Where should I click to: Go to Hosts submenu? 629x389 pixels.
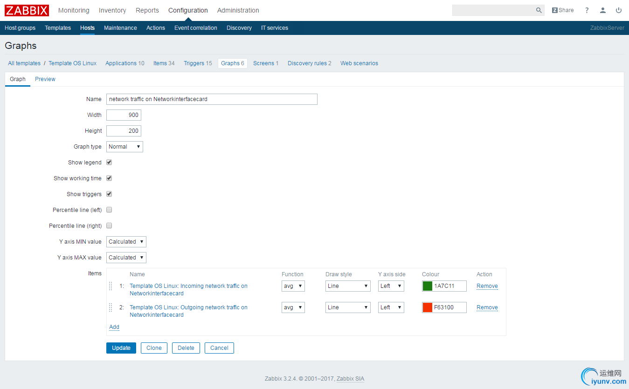(87, 28)
